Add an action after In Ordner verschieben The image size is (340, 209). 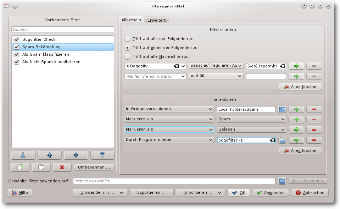(296, 109)
